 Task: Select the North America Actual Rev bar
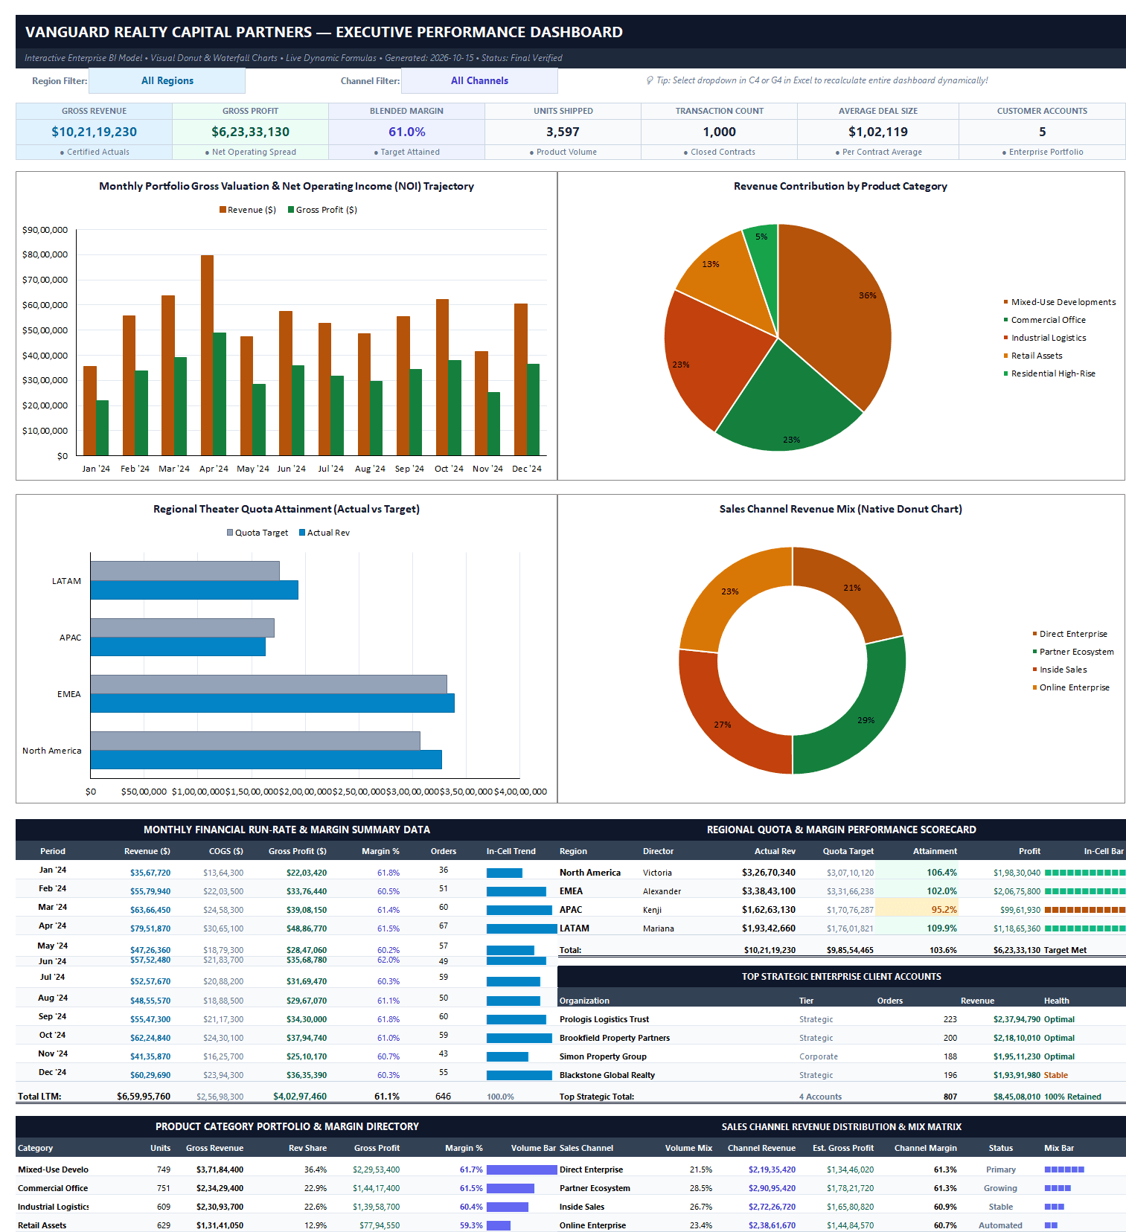coord(266,760)
